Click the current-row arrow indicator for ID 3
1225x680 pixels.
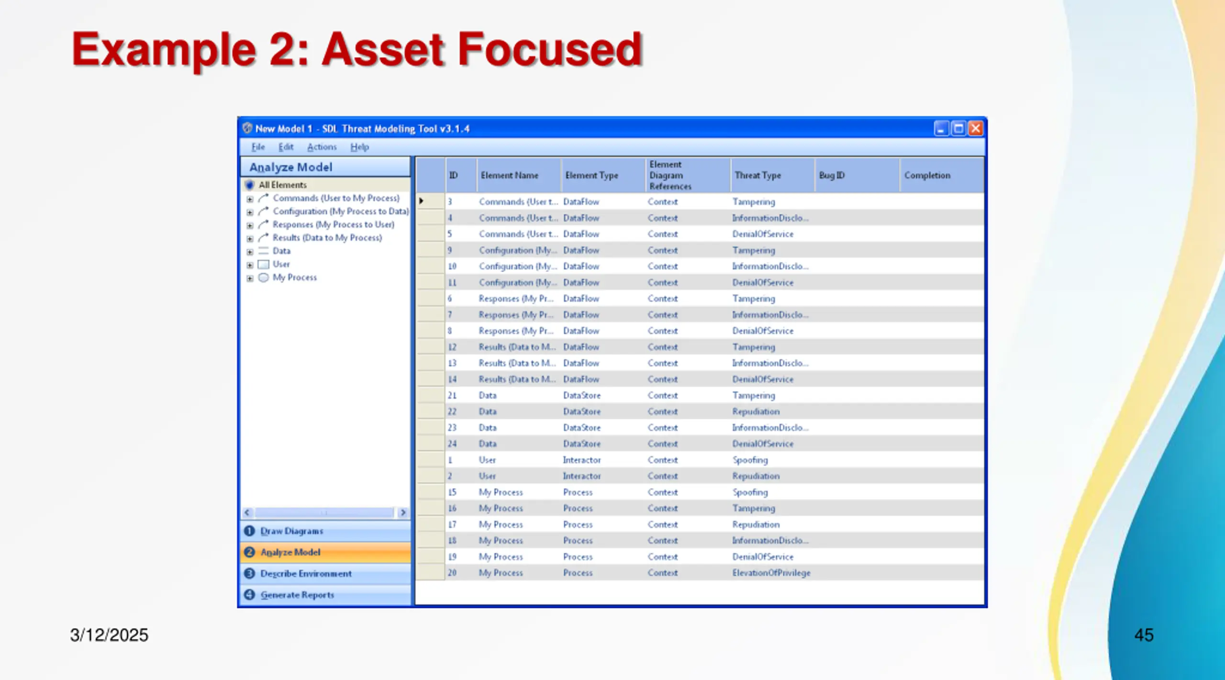coord(421,201)
